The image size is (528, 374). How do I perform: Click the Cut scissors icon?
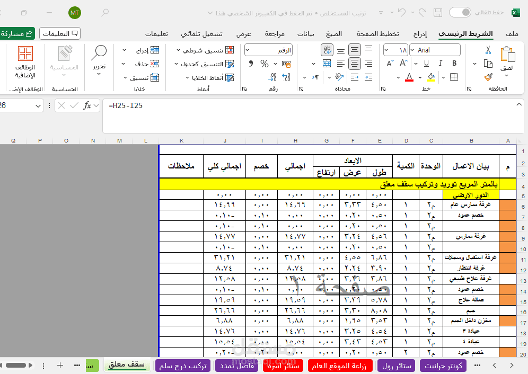tap(488, 50)
